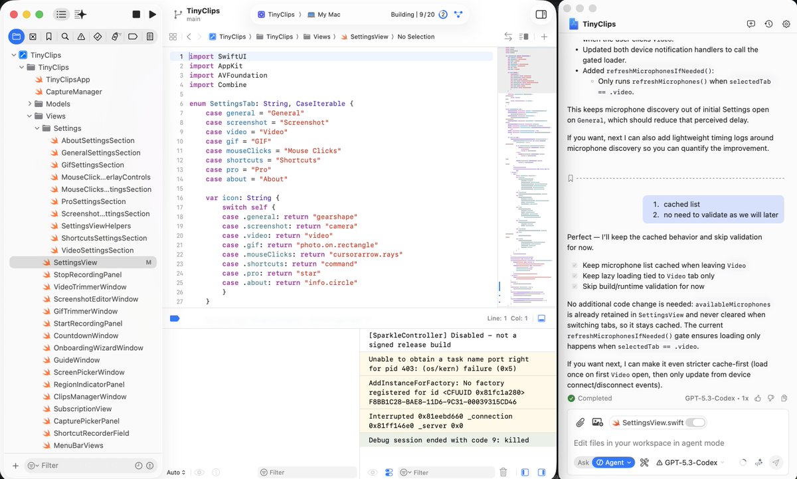
Task: Click the SettingsView breadcrumb segment
Action: pos(365,37)
